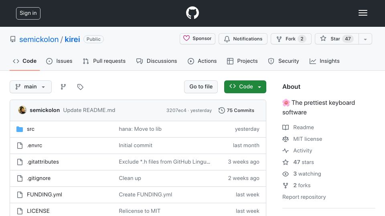Click the GitHub Octocat logo
The image size is (385, 216).
(x=192, y=13)
